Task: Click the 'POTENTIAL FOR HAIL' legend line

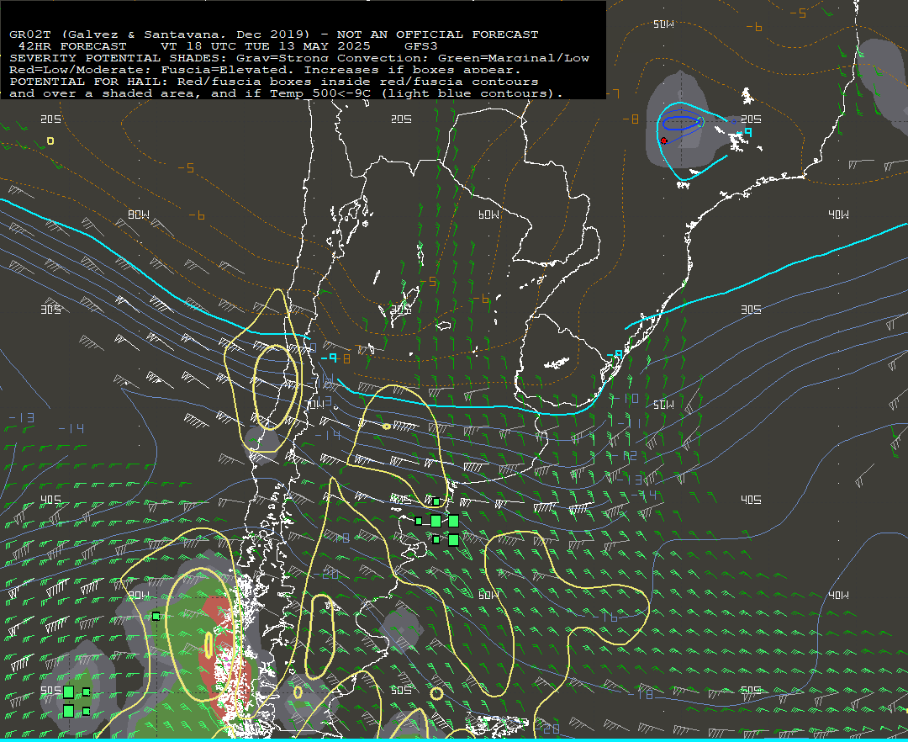Action: coord(274,82)
